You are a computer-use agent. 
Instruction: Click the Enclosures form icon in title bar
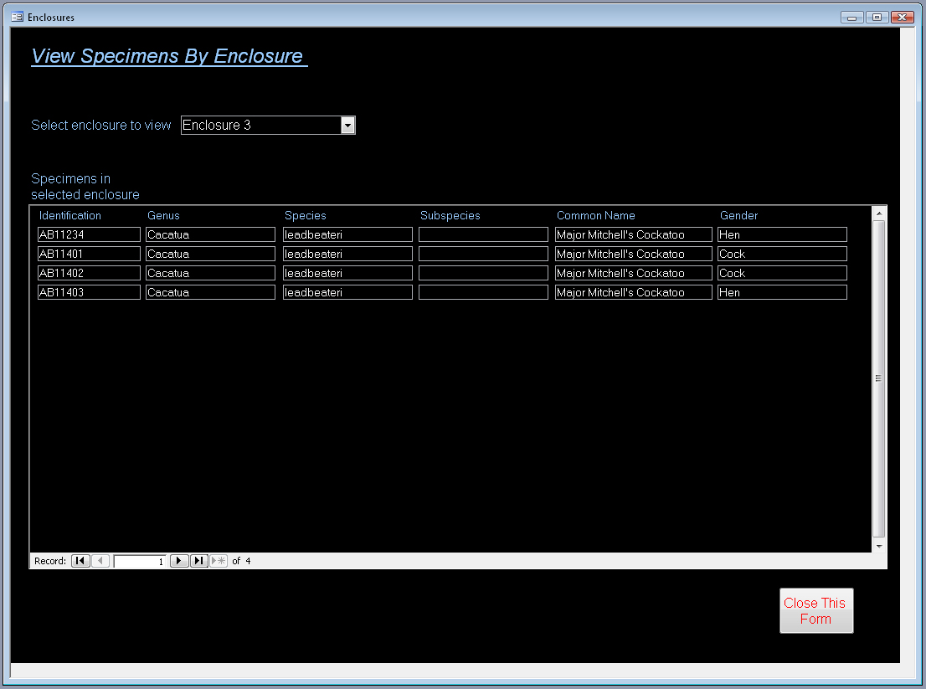coord(17,17)
